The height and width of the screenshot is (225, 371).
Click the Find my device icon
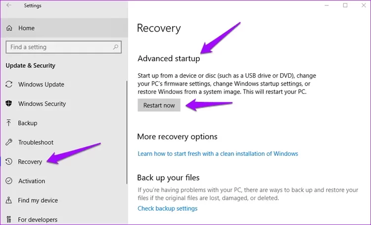pyautogui.click(x=9, y=200)
